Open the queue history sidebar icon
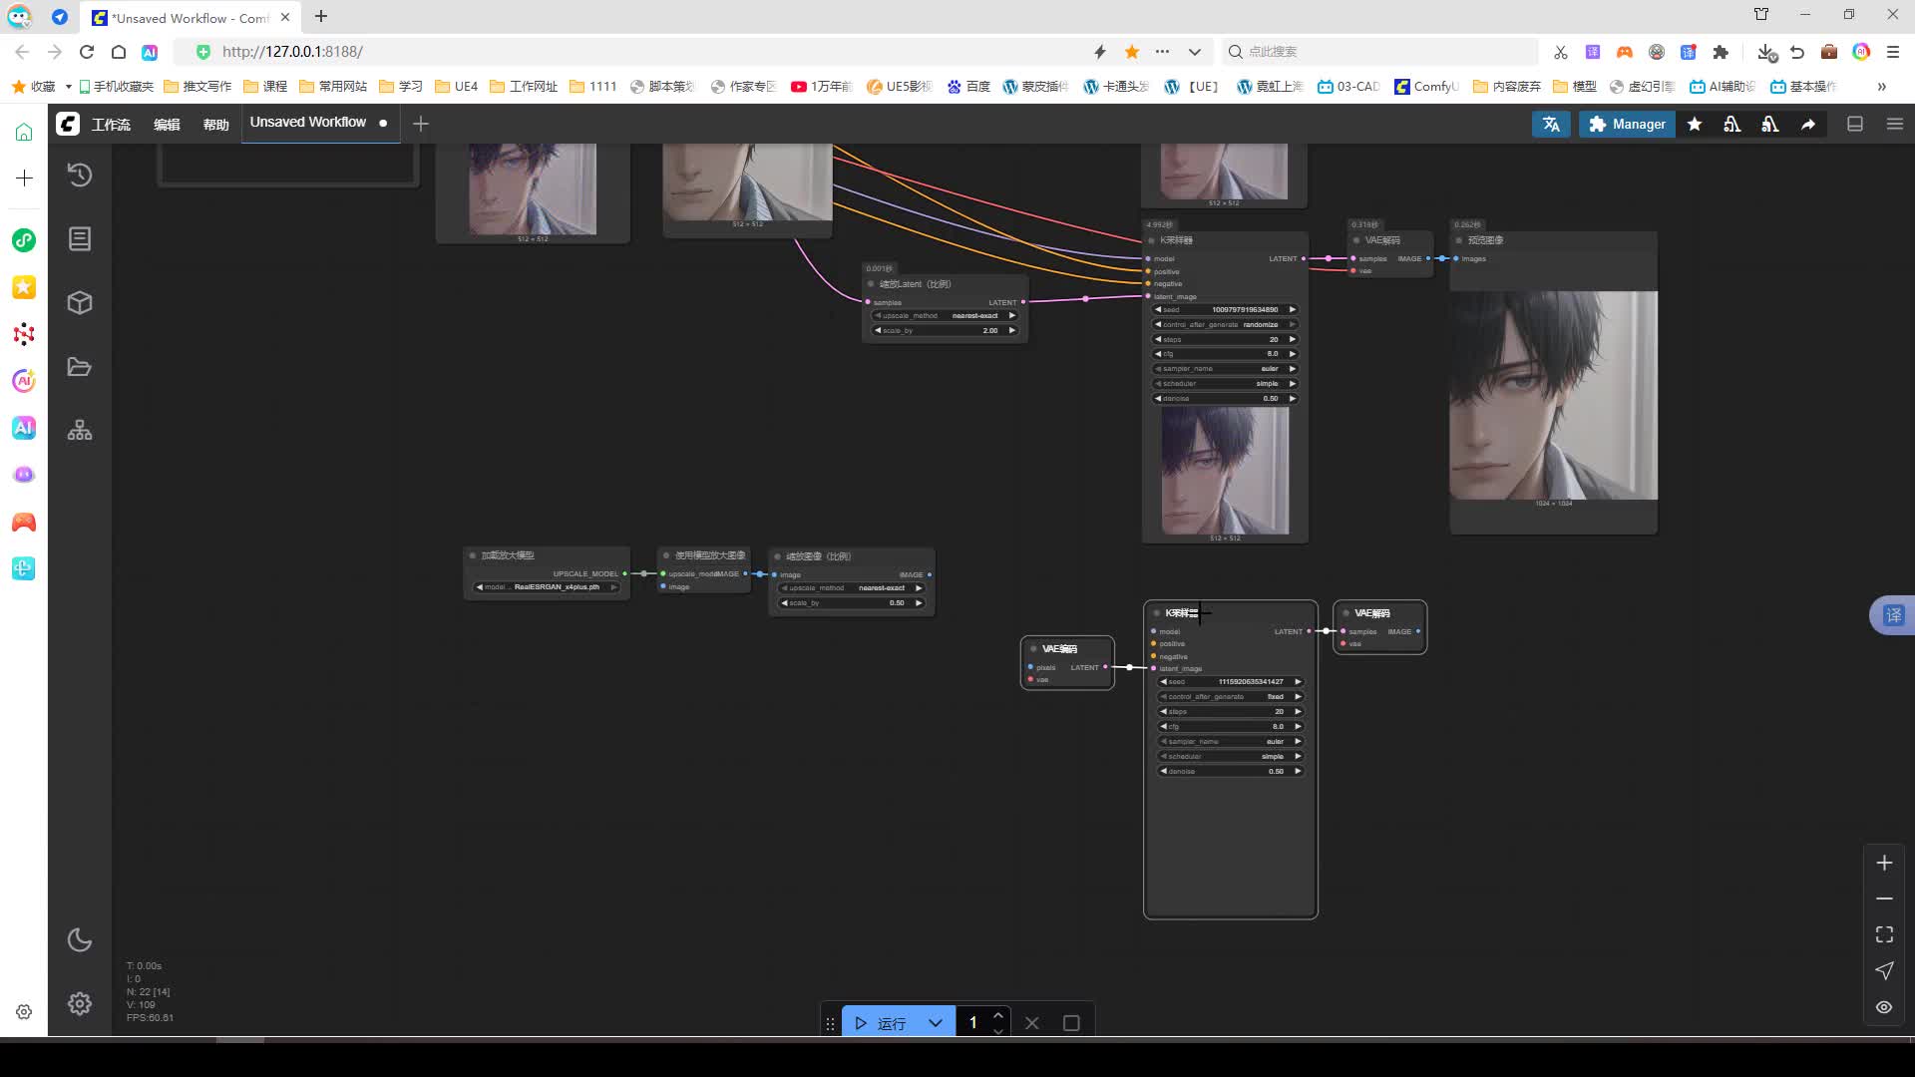 [x=80, y=176]
